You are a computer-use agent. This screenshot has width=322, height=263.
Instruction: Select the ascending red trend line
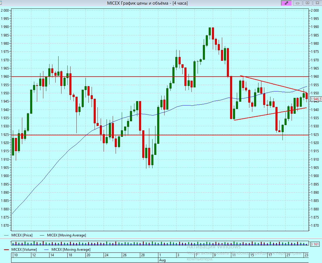270,114
